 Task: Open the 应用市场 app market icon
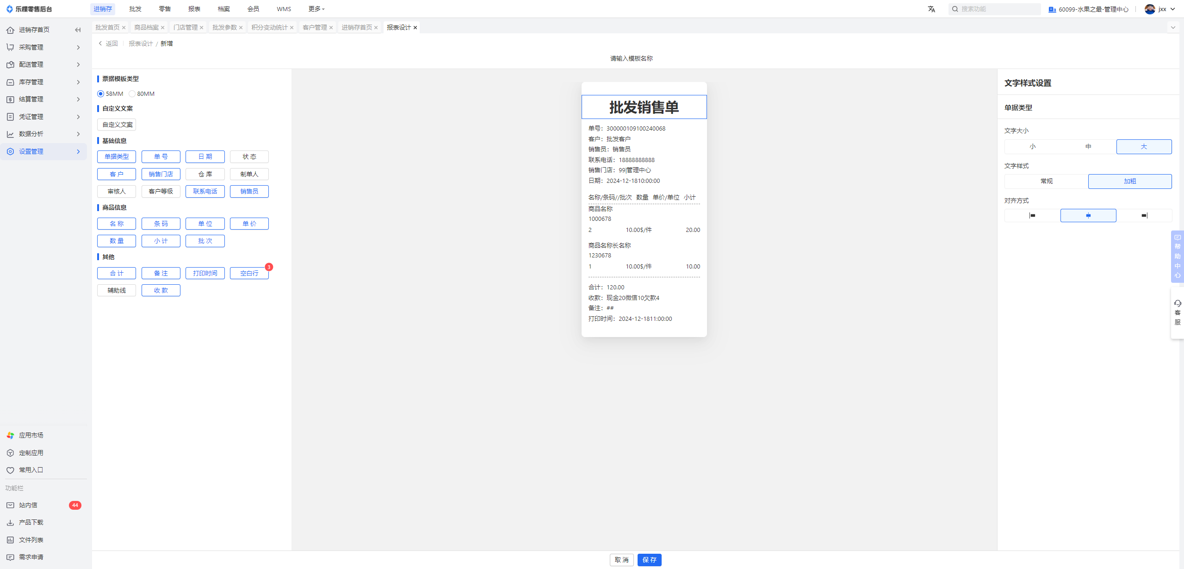coord(10,435)
